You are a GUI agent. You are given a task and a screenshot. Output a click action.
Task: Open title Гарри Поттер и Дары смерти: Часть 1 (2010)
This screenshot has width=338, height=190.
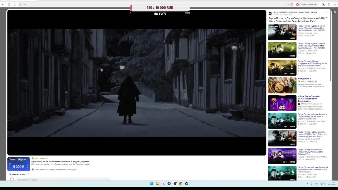pos(311,46)
